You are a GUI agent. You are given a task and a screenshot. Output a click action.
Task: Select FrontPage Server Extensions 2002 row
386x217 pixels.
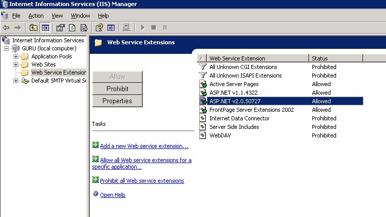(281, 110)
